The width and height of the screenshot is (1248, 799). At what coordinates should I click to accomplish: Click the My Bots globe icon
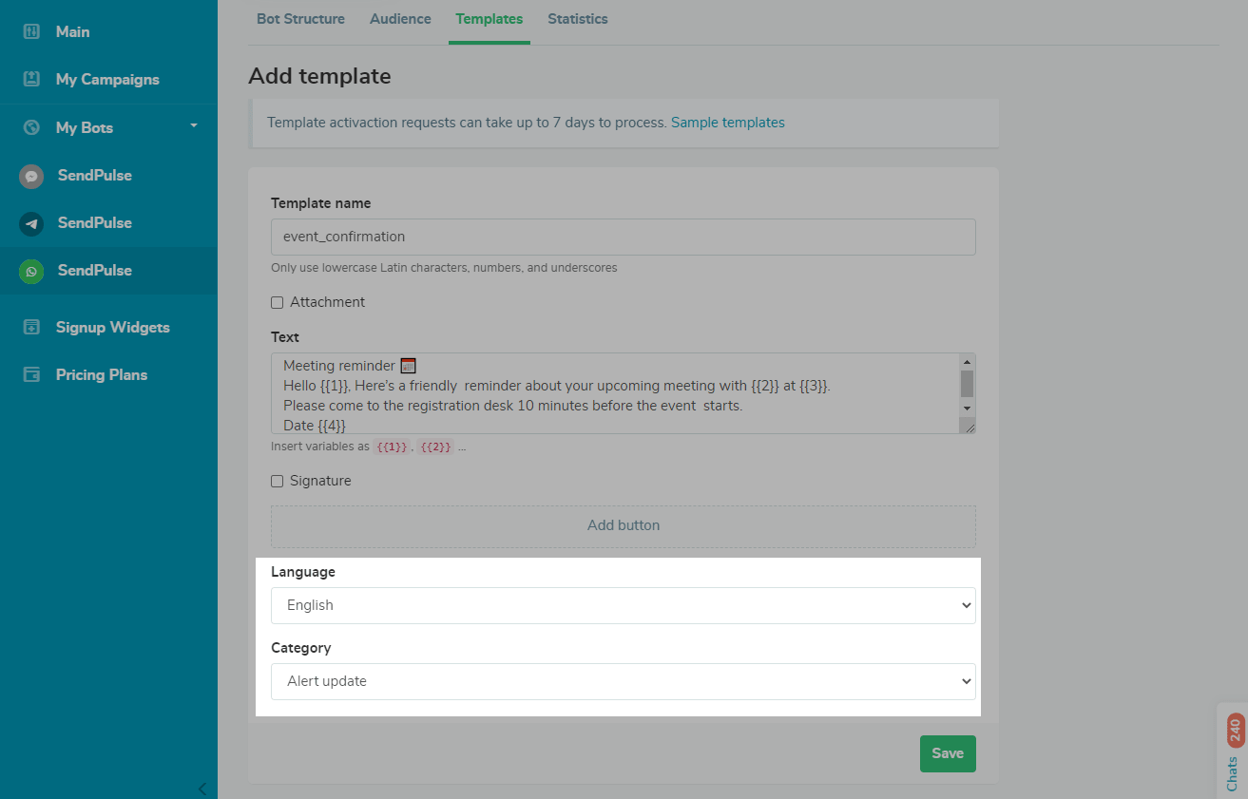(x=31, y=127)
